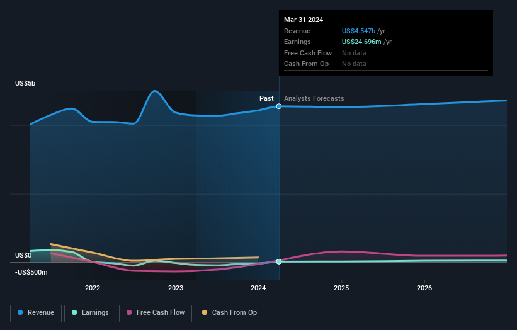The height and width of the screenshot is (330, 517).
Task: Click the 'Past' label on chart
Action: click(266, 98)
